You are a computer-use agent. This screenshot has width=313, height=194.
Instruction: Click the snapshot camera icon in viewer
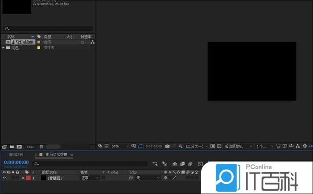click(167, 146)
